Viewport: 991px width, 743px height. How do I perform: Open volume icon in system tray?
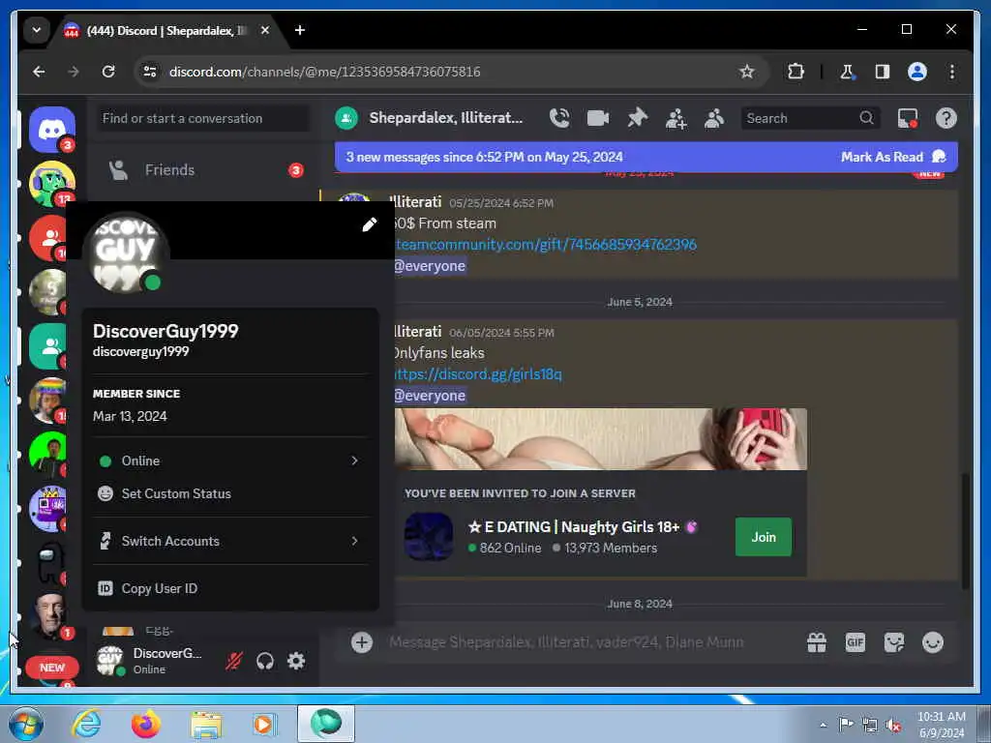click(x=893, y=725)
